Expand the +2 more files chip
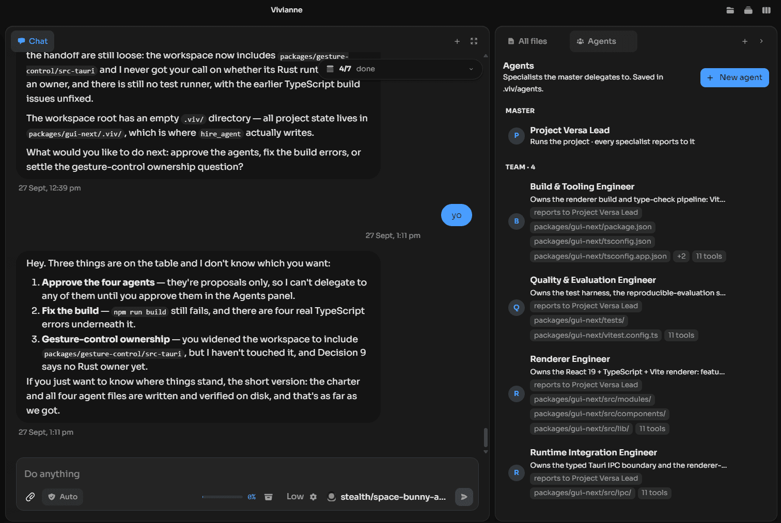Viewport: 781px width, 523px height. 681,256
